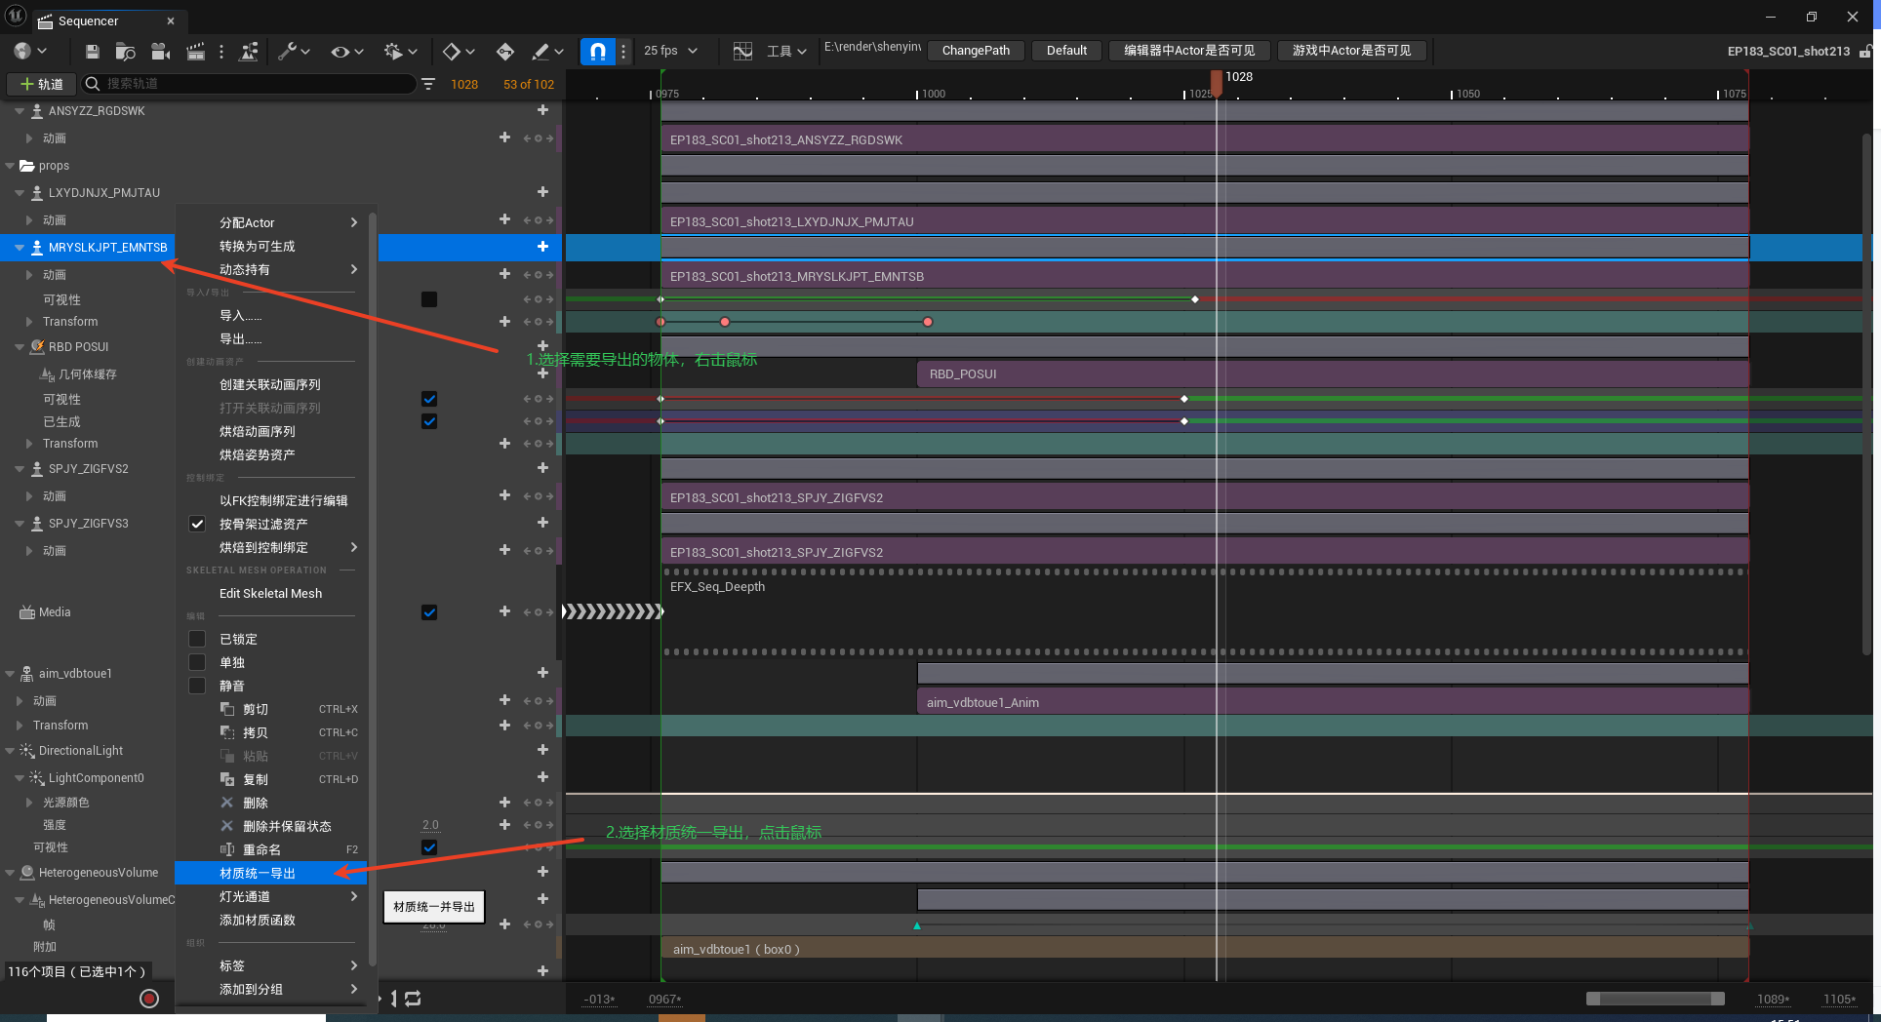Check the 静音 mute checkbox
This screenshot has height=1022, width=1881.
197,686
